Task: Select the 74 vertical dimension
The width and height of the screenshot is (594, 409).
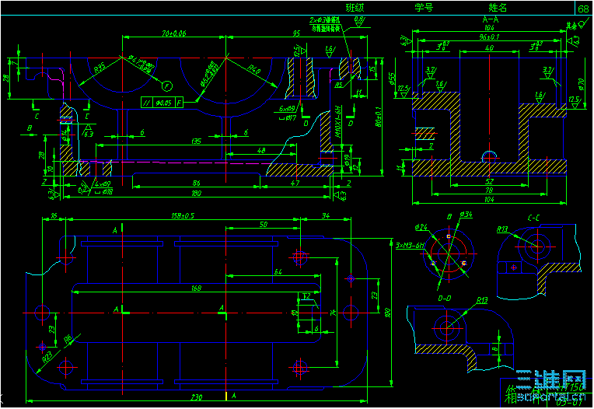Action: 334,313
